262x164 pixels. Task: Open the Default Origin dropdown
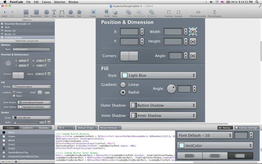click(x=87, y=128)
